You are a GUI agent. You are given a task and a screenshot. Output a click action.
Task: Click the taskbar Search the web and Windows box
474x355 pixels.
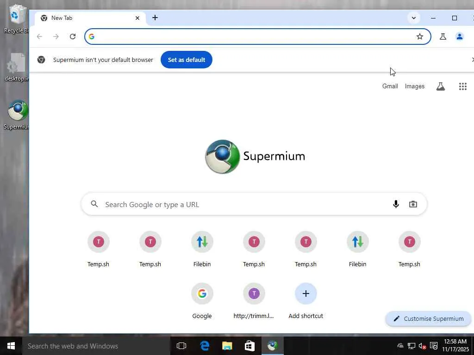[x=96, y=346]
